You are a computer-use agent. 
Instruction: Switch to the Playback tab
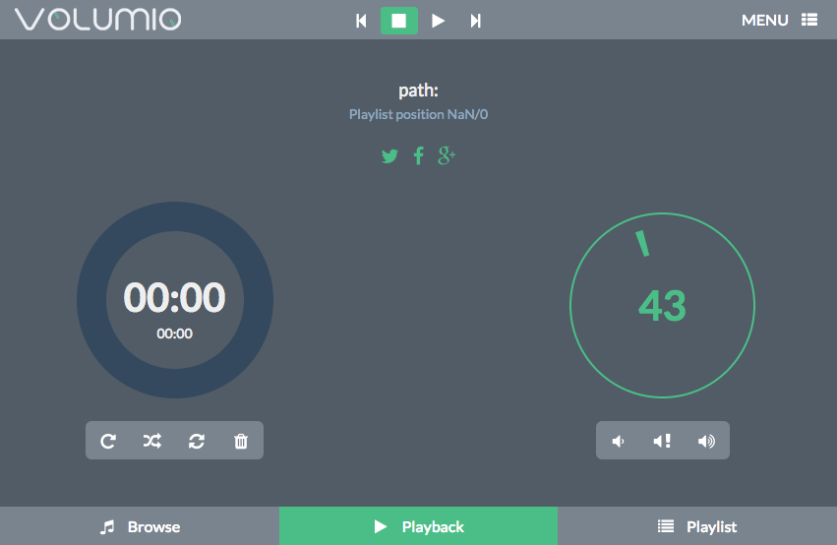tap(419, 526)
